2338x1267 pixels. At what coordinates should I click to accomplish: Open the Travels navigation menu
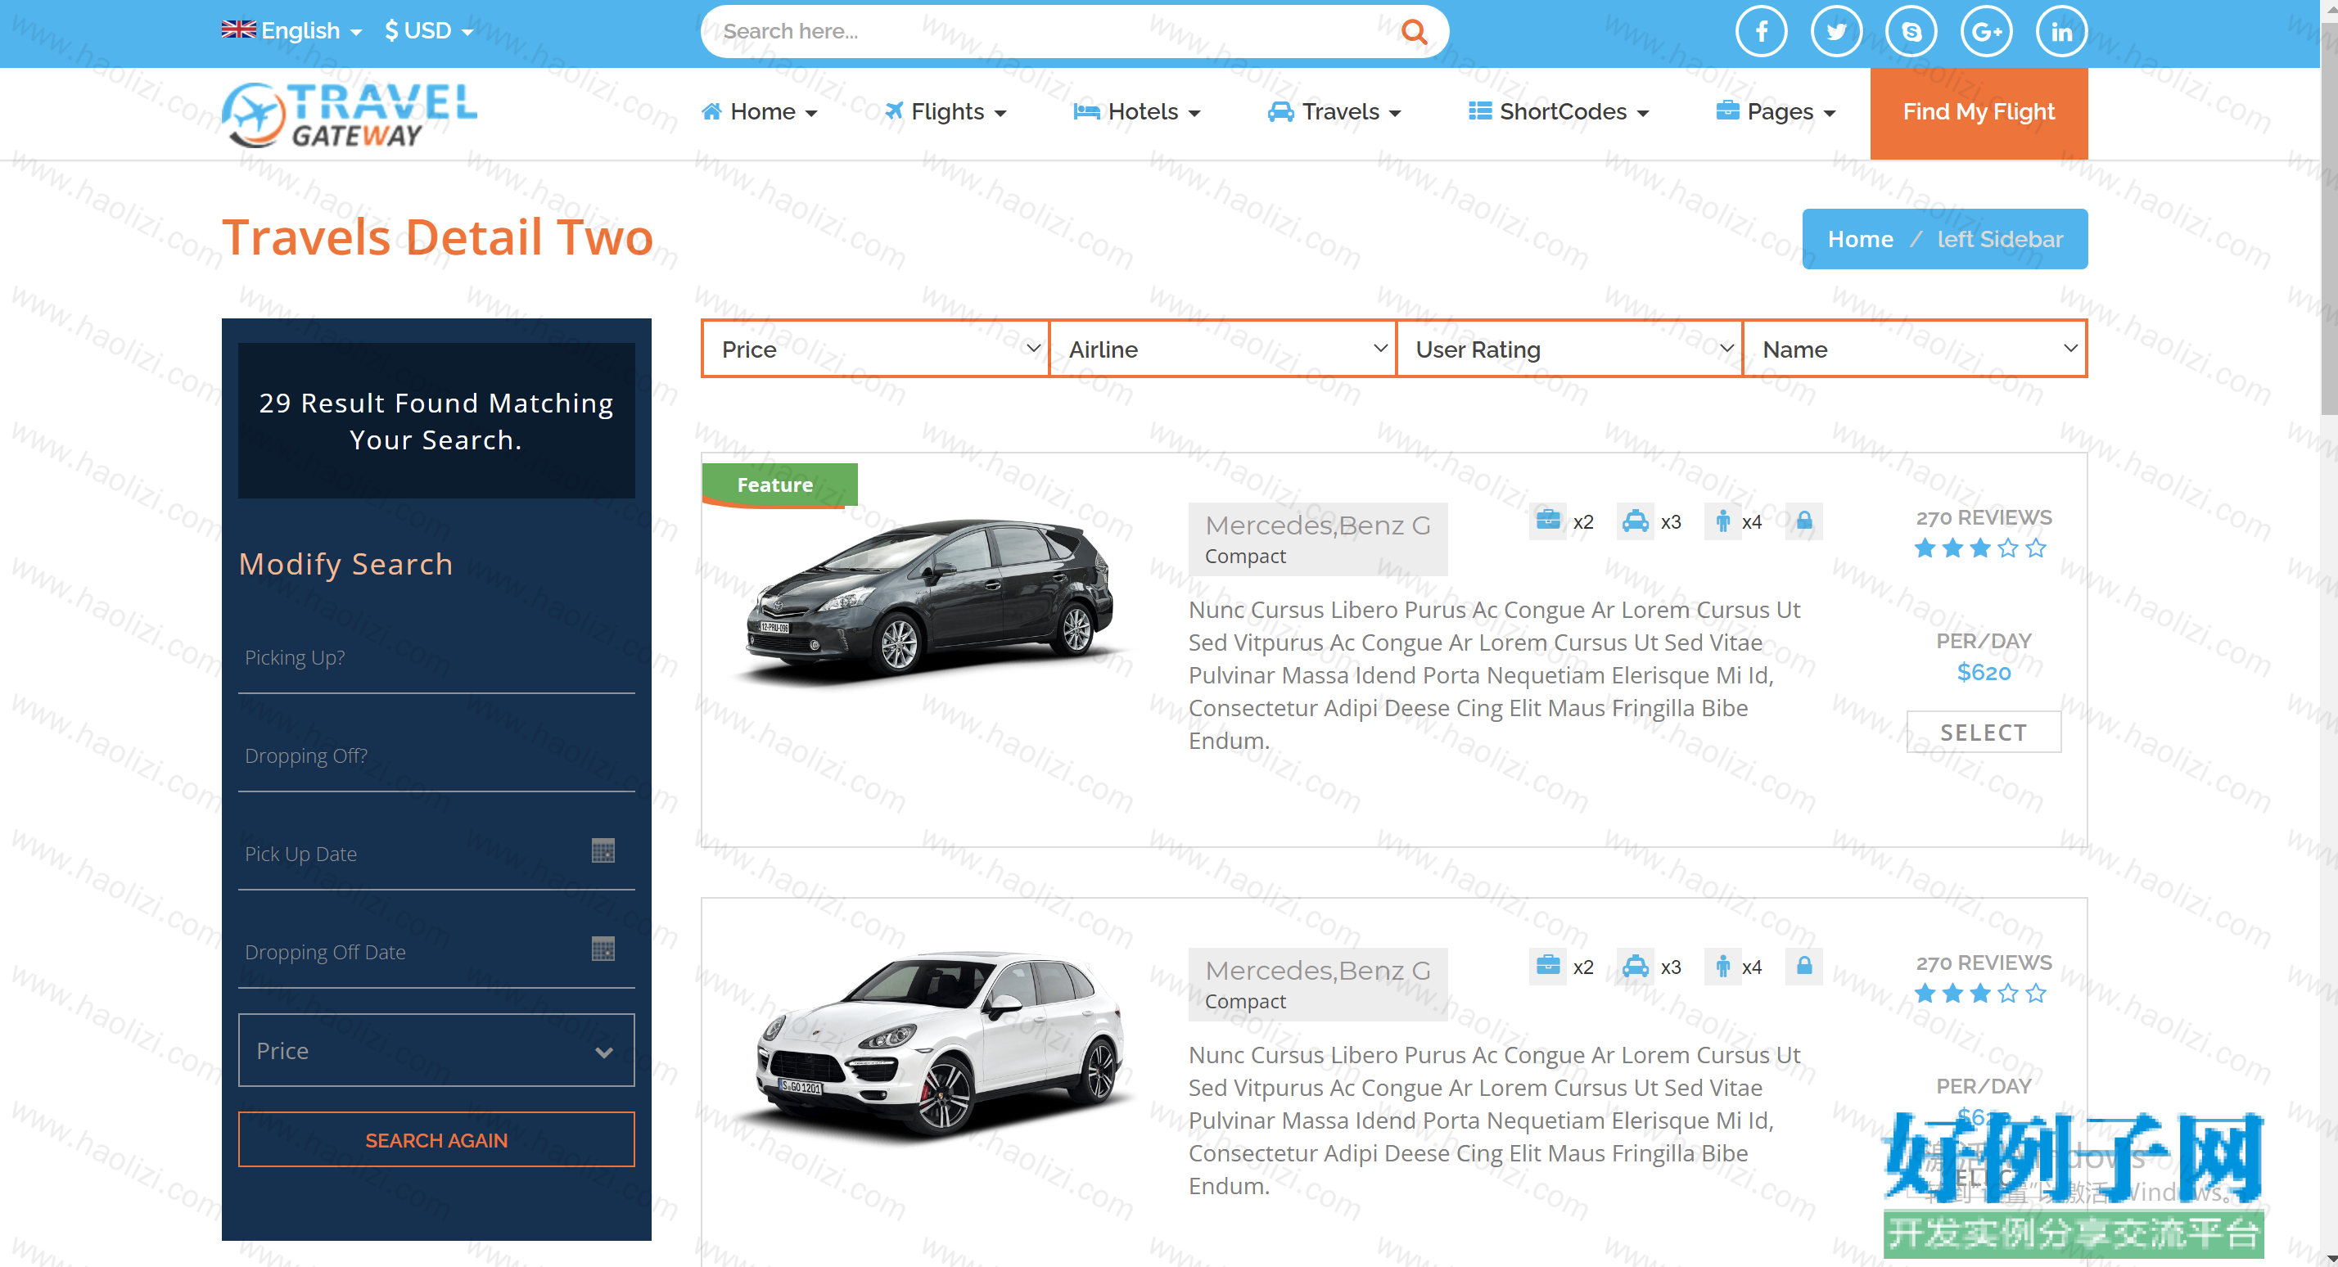pos(1334,113)
